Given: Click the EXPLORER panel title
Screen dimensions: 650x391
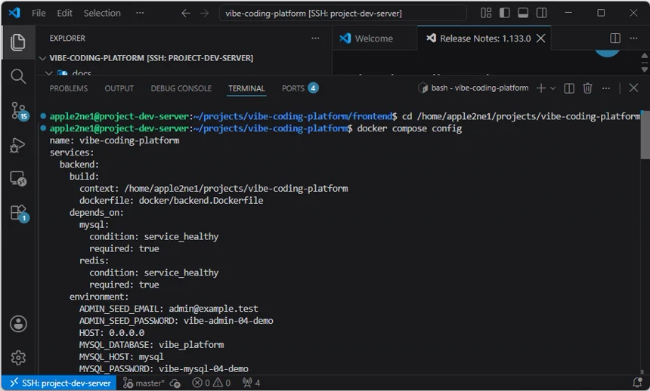Looking at the screenshot, I should click(x=67, y=38).
